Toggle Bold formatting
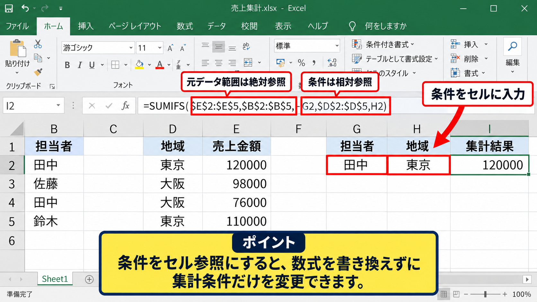 point(67,65)
